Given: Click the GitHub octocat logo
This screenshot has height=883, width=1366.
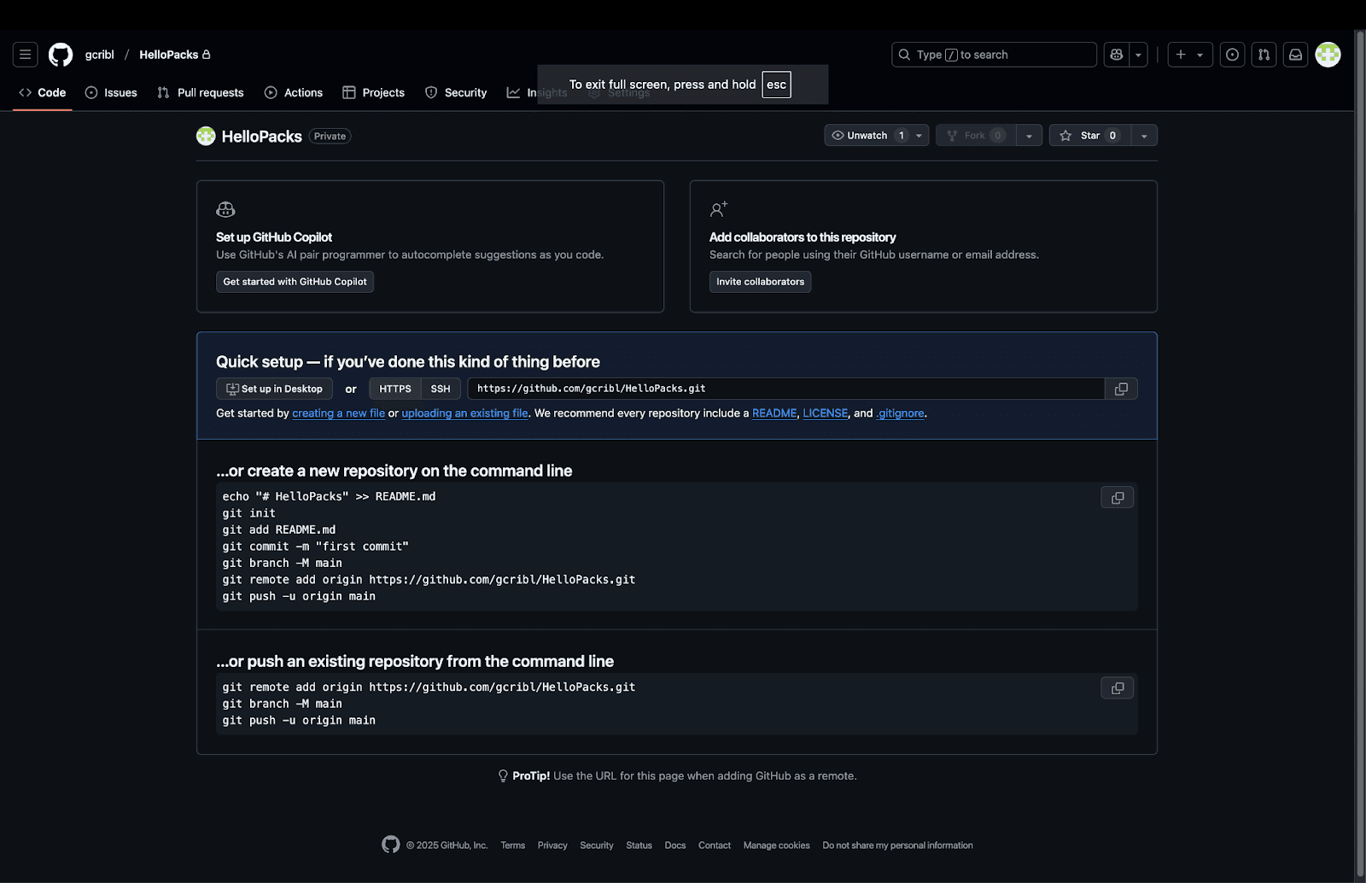Looking at the screenshot, I should [x=61, y=55].
